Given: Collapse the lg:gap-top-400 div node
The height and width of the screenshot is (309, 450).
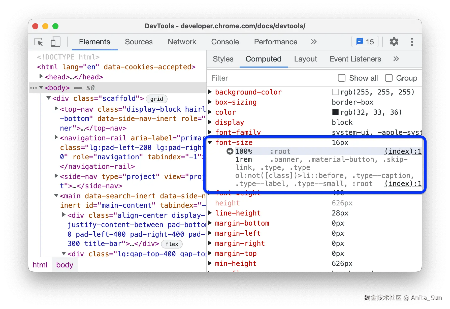Looking at the screenshot, I should [64, 253].
